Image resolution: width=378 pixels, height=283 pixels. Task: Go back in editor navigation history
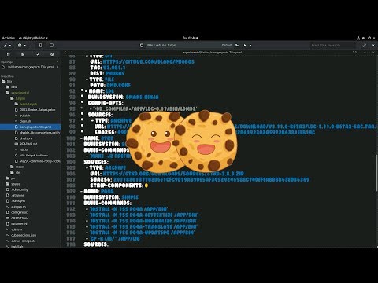pyautogui.click(x=65, y=53)
